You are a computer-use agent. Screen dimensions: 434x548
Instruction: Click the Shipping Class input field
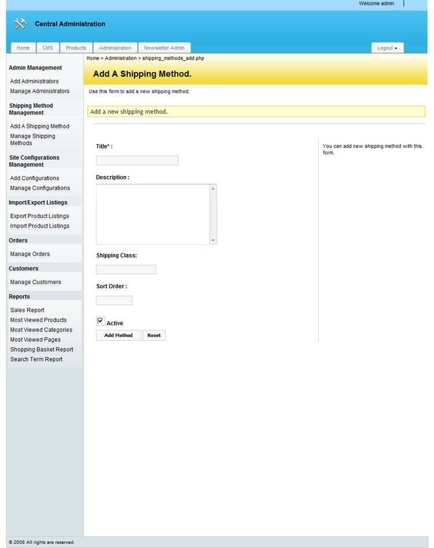[126, 270]
